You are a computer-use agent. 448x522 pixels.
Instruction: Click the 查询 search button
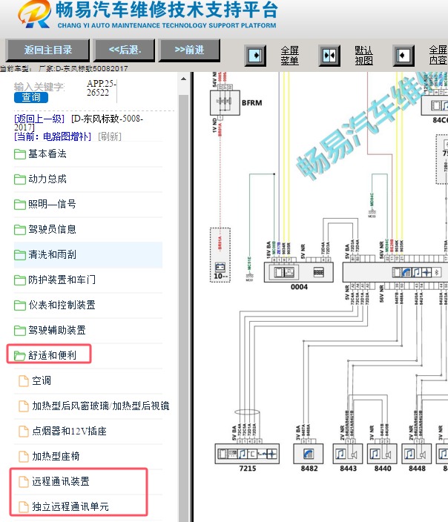pos(31,97)
